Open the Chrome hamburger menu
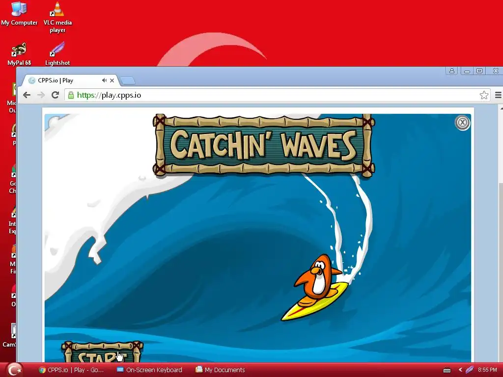 498,95
